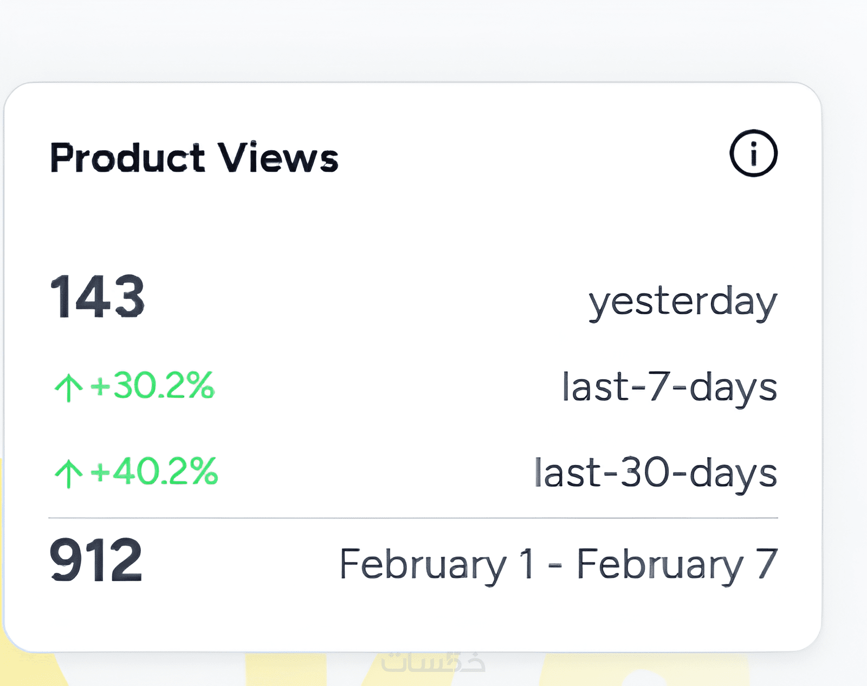Click the 143 views count
The image size is (867, 686).
click(98, 297)
